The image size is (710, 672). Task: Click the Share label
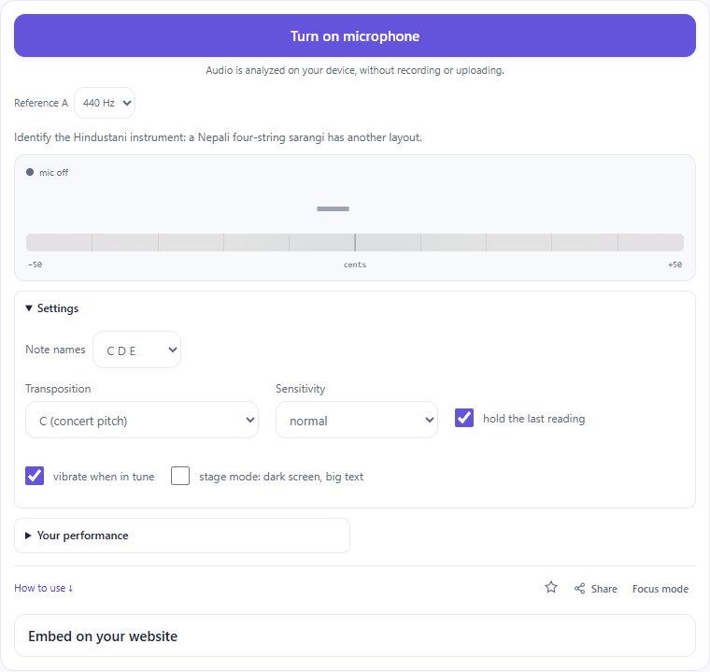[604, 589]
